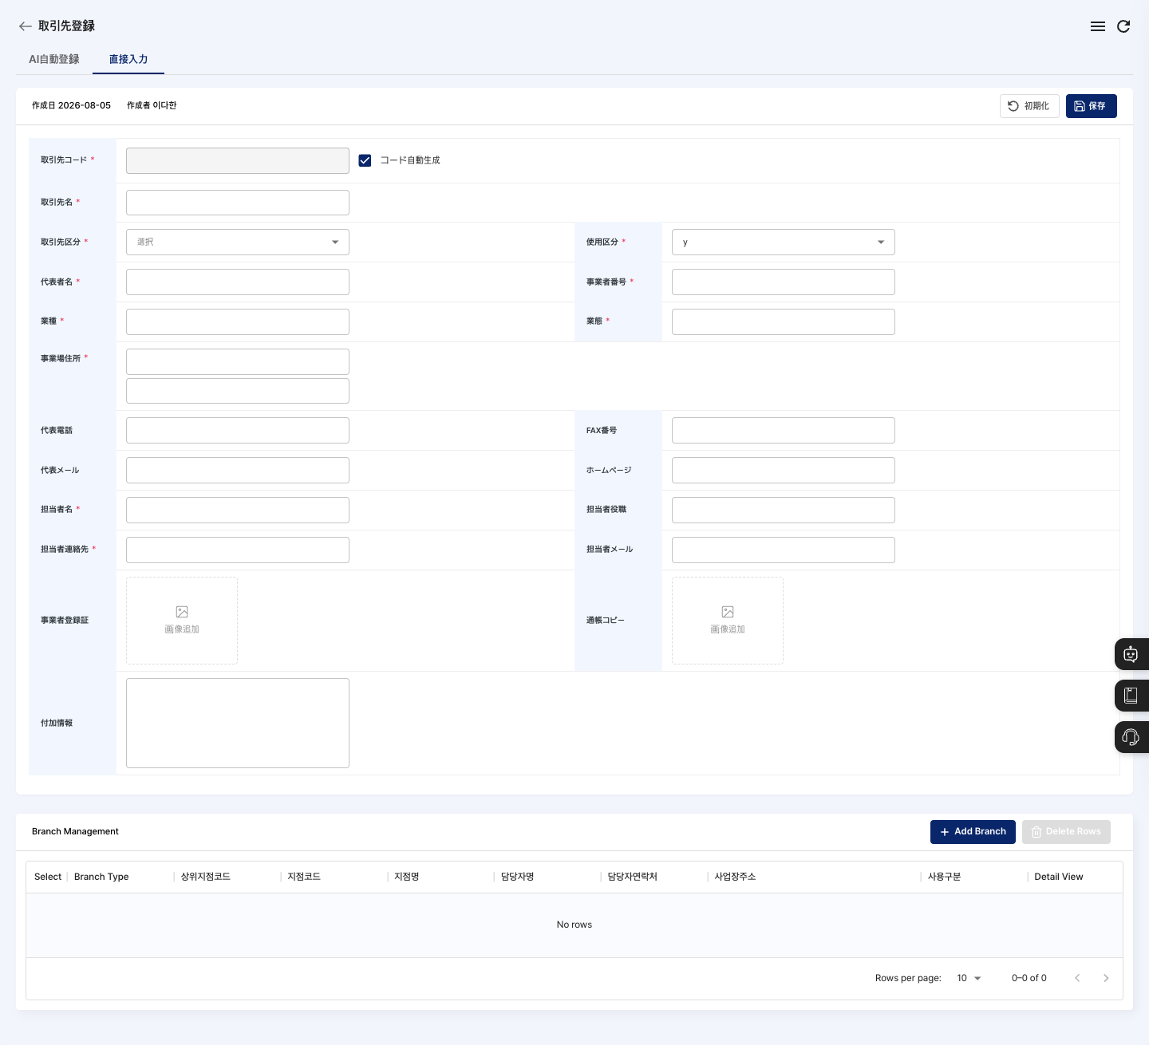Image resolution: width=1149 pixels, height=1045 pixels.
Task: Click the 0–0 of 0 pagination text
Action: [x=1029, y=978]
